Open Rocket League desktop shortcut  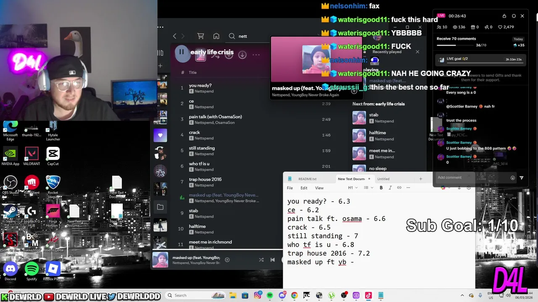53,187
